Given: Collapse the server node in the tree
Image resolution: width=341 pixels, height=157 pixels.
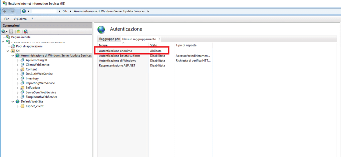Looking at the screenshot, I should tap(3, 42).
